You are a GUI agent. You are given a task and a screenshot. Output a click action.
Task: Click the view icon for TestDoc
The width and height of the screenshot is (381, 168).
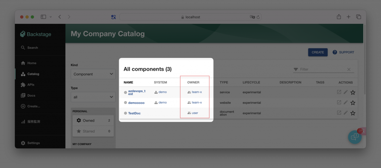(339, 113)
